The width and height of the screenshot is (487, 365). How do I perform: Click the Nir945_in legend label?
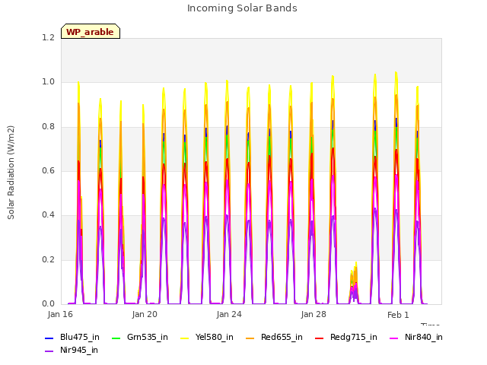79,350
